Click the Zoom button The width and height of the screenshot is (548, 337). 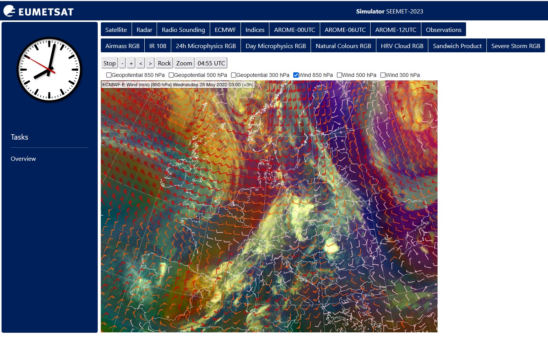184,63
